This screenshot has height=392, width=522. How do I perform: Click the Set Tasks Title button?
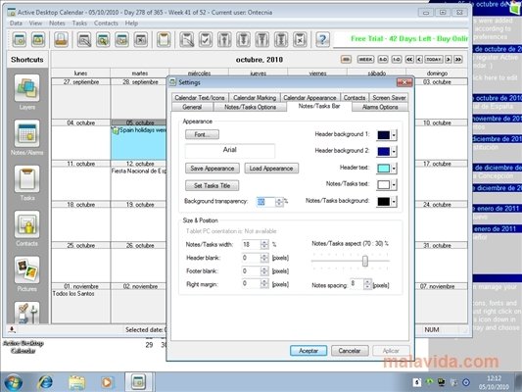click(x=213, y=185)
